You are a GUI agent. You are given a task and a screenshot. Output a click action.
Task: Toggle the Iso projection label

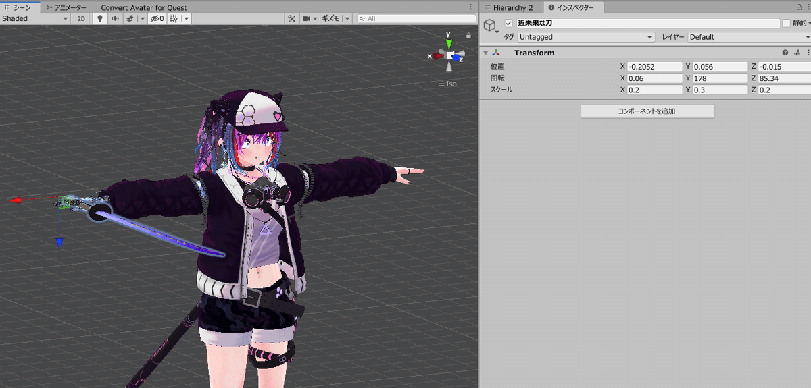coord(447,84)
